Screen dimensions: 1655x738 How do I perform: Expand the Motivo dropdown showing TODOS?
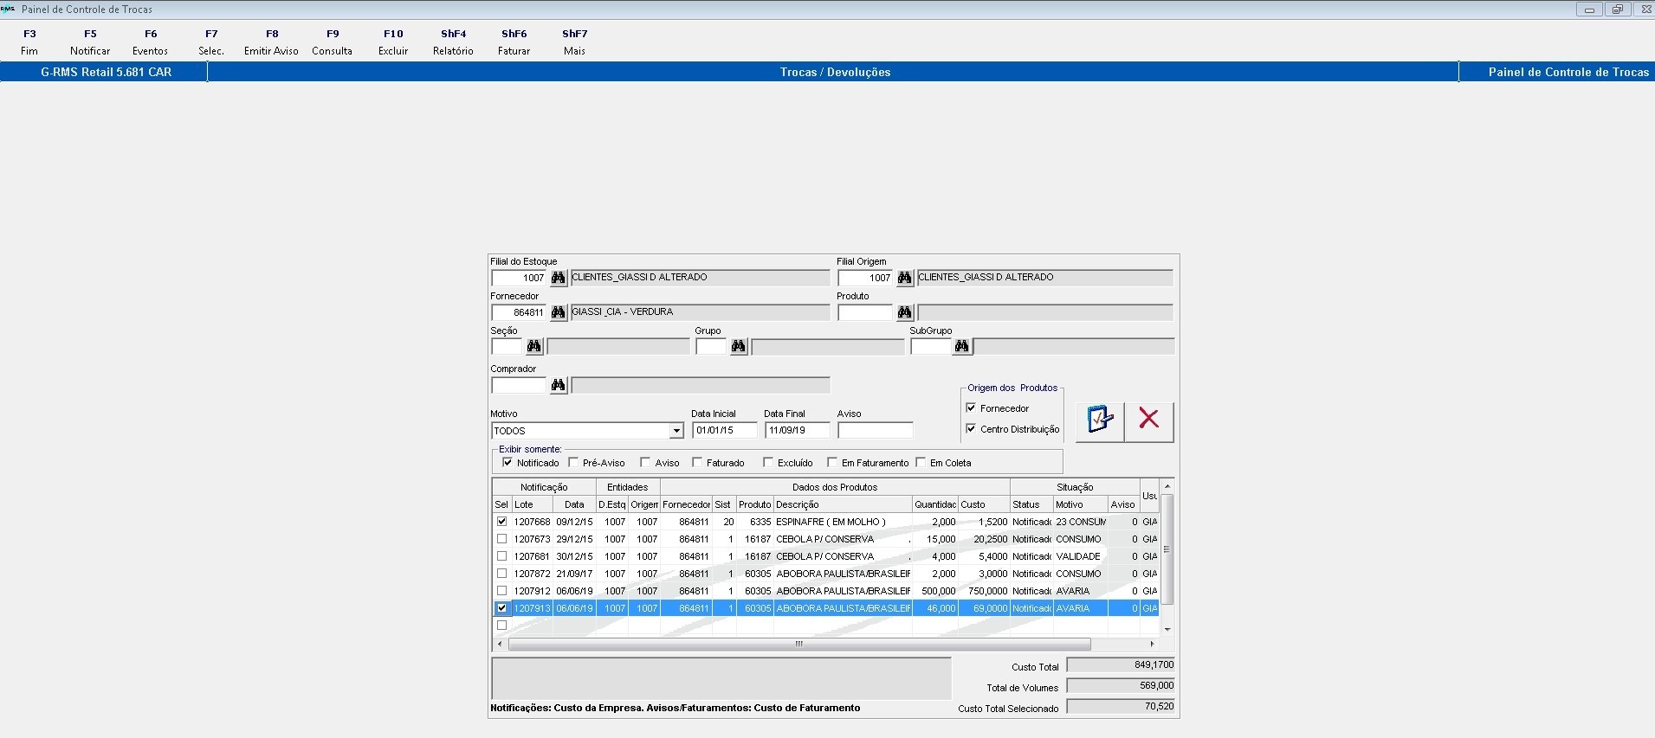tap(676, 431)
